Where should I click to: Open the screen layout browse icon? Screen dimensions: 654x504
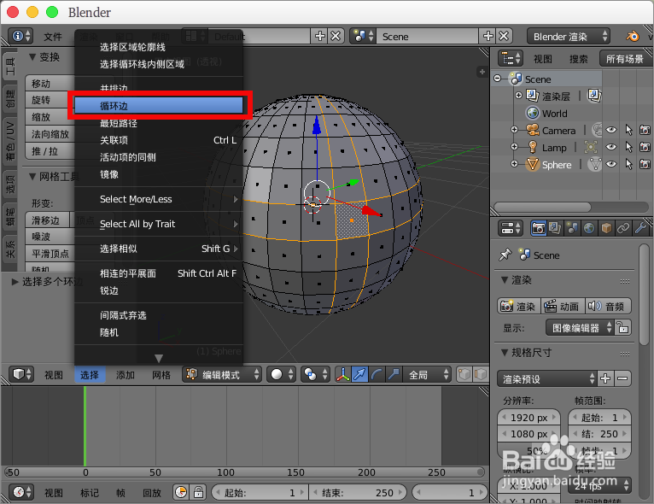[x=195, y=36]
